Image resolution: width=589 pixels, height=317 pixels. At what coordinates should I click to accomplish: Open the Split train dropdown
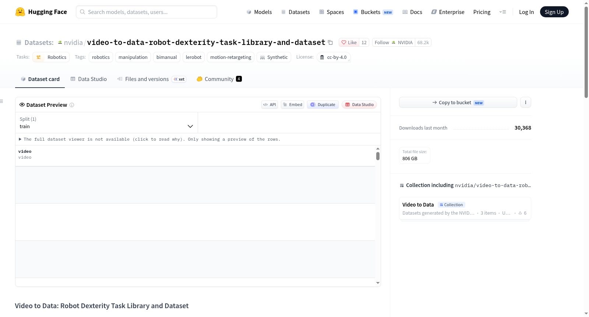tap(106, 123)
